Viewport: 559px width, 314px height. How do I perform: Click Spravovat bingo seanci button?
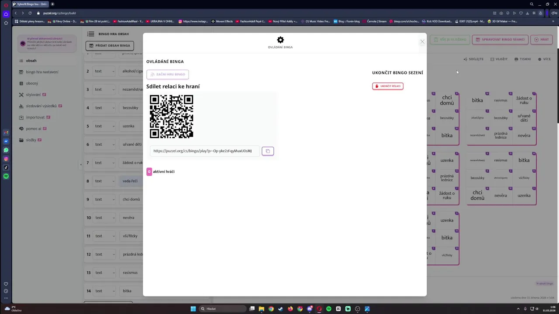point(500,39)
